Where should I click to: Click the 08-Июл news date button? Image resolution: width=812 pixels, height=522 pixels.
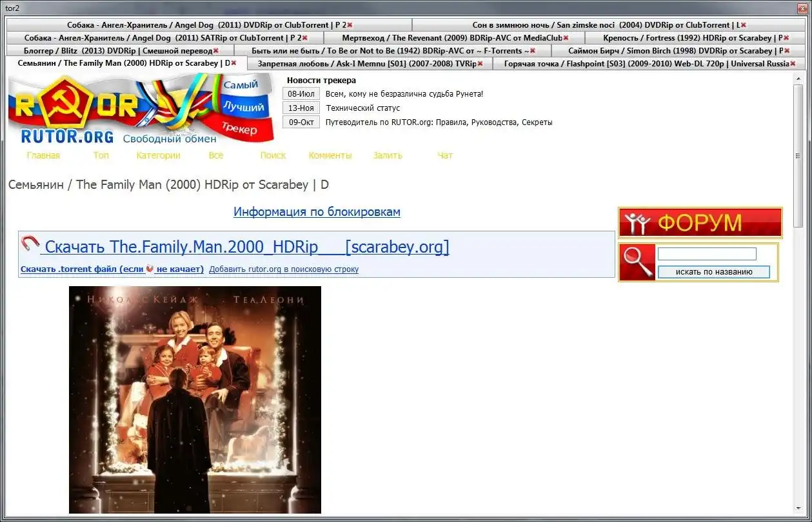point(301,94)
